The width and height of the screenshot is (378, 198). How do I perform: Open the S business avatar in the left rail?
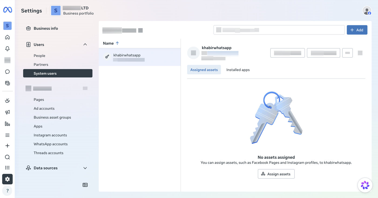8,26
